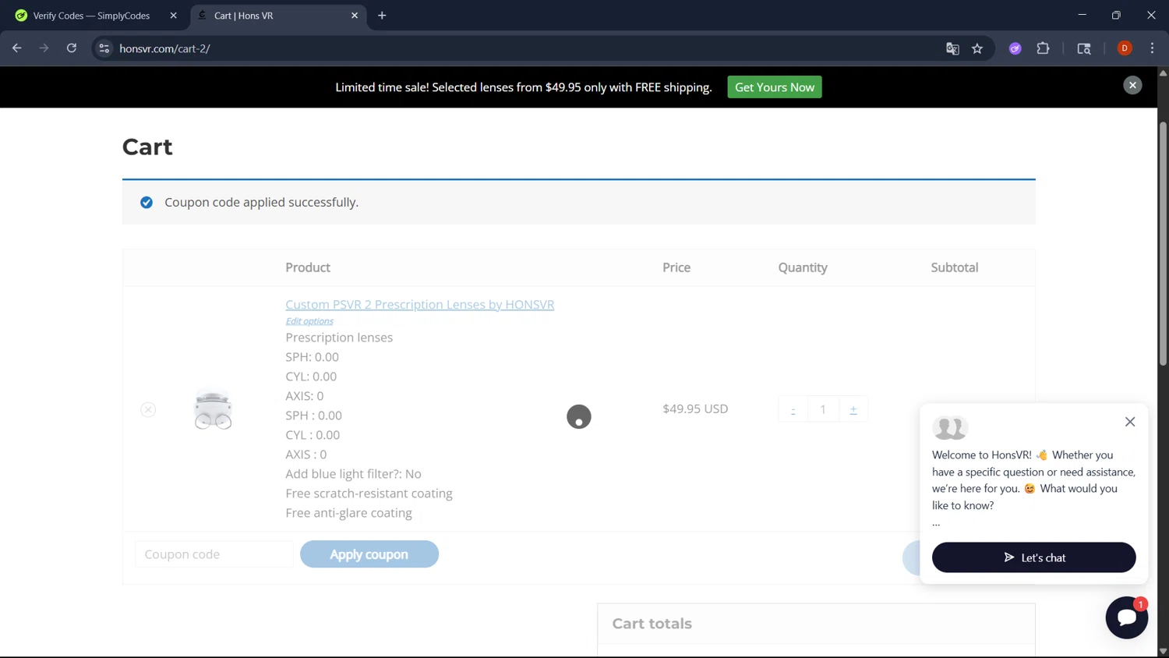Open the PSVR 2 lenses product thumbnail
1169x658 pixels.
tap(213, 409)
